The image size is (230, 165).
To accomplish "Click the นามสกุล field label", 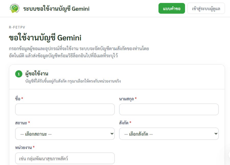I will click(126, 99).
